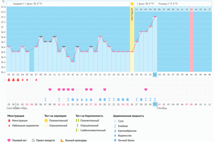Click the temperature point at 37.2 degrees

click(x=155, y=17)
